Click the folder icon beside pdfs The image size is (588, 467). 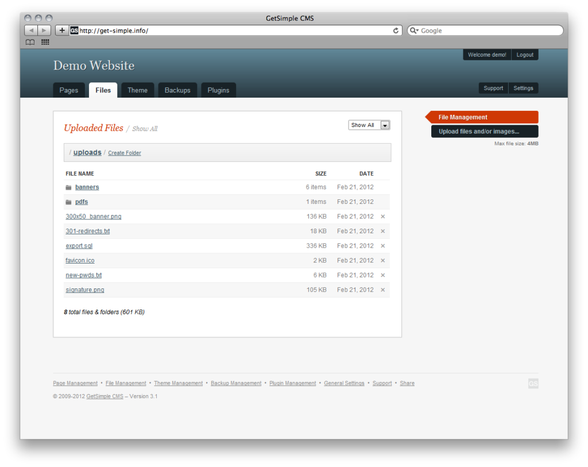pos(69,202)
